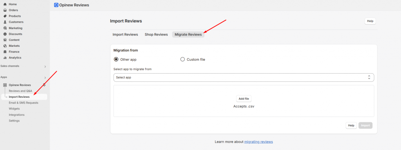Choose the Custom file radio option
The width and height of the screenshot is (401, 150).
click(x=182, y=60)
